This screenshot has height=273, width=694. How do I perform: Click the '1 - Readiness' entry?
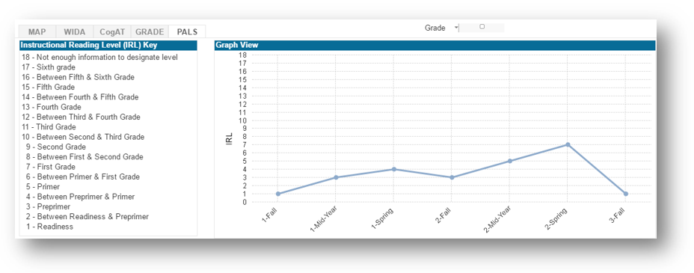click(49, 227)
